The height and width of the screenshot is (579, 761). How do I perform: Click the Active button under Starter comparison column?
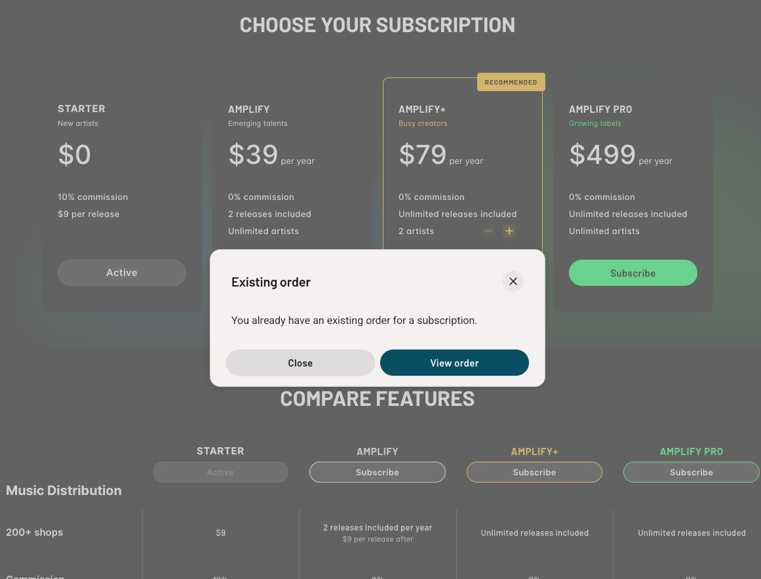(220, 472)
